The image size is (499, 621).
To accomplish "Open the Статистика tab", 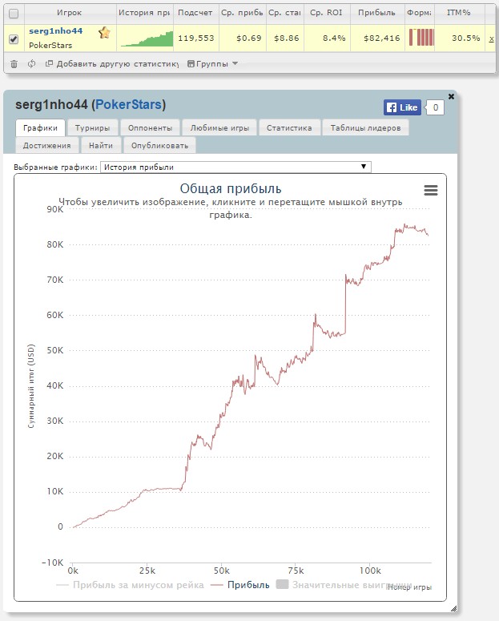I will 289,127.
